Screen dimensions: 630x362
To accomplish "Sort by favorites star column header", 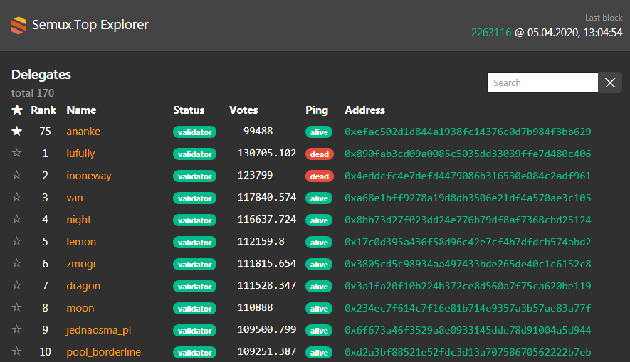I will pos(17,110).
